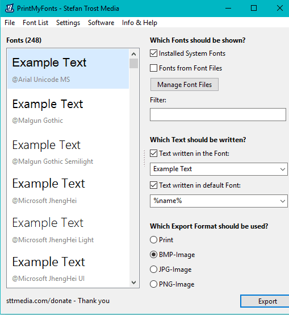Open the Software menu
The image size is (289, 315).
point(101,23)
